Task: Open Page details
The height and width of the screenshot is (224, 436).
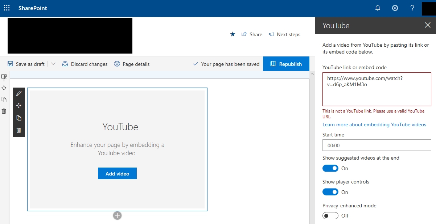Action: 132,64
